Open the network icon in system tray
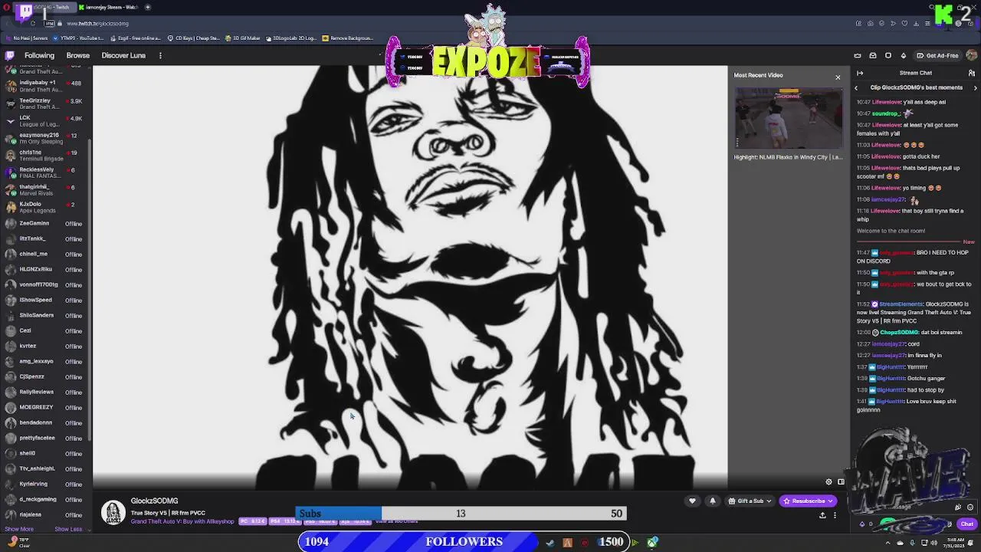 point(924,543)
